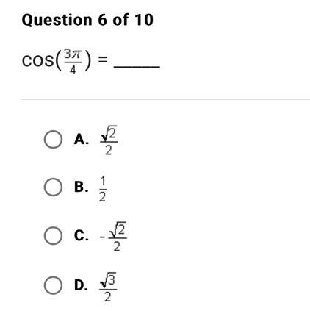This screenshot has height=311, width=310.
Task: Click the positive root 2 over 2 answer
Action: click(x=109, y=140)
